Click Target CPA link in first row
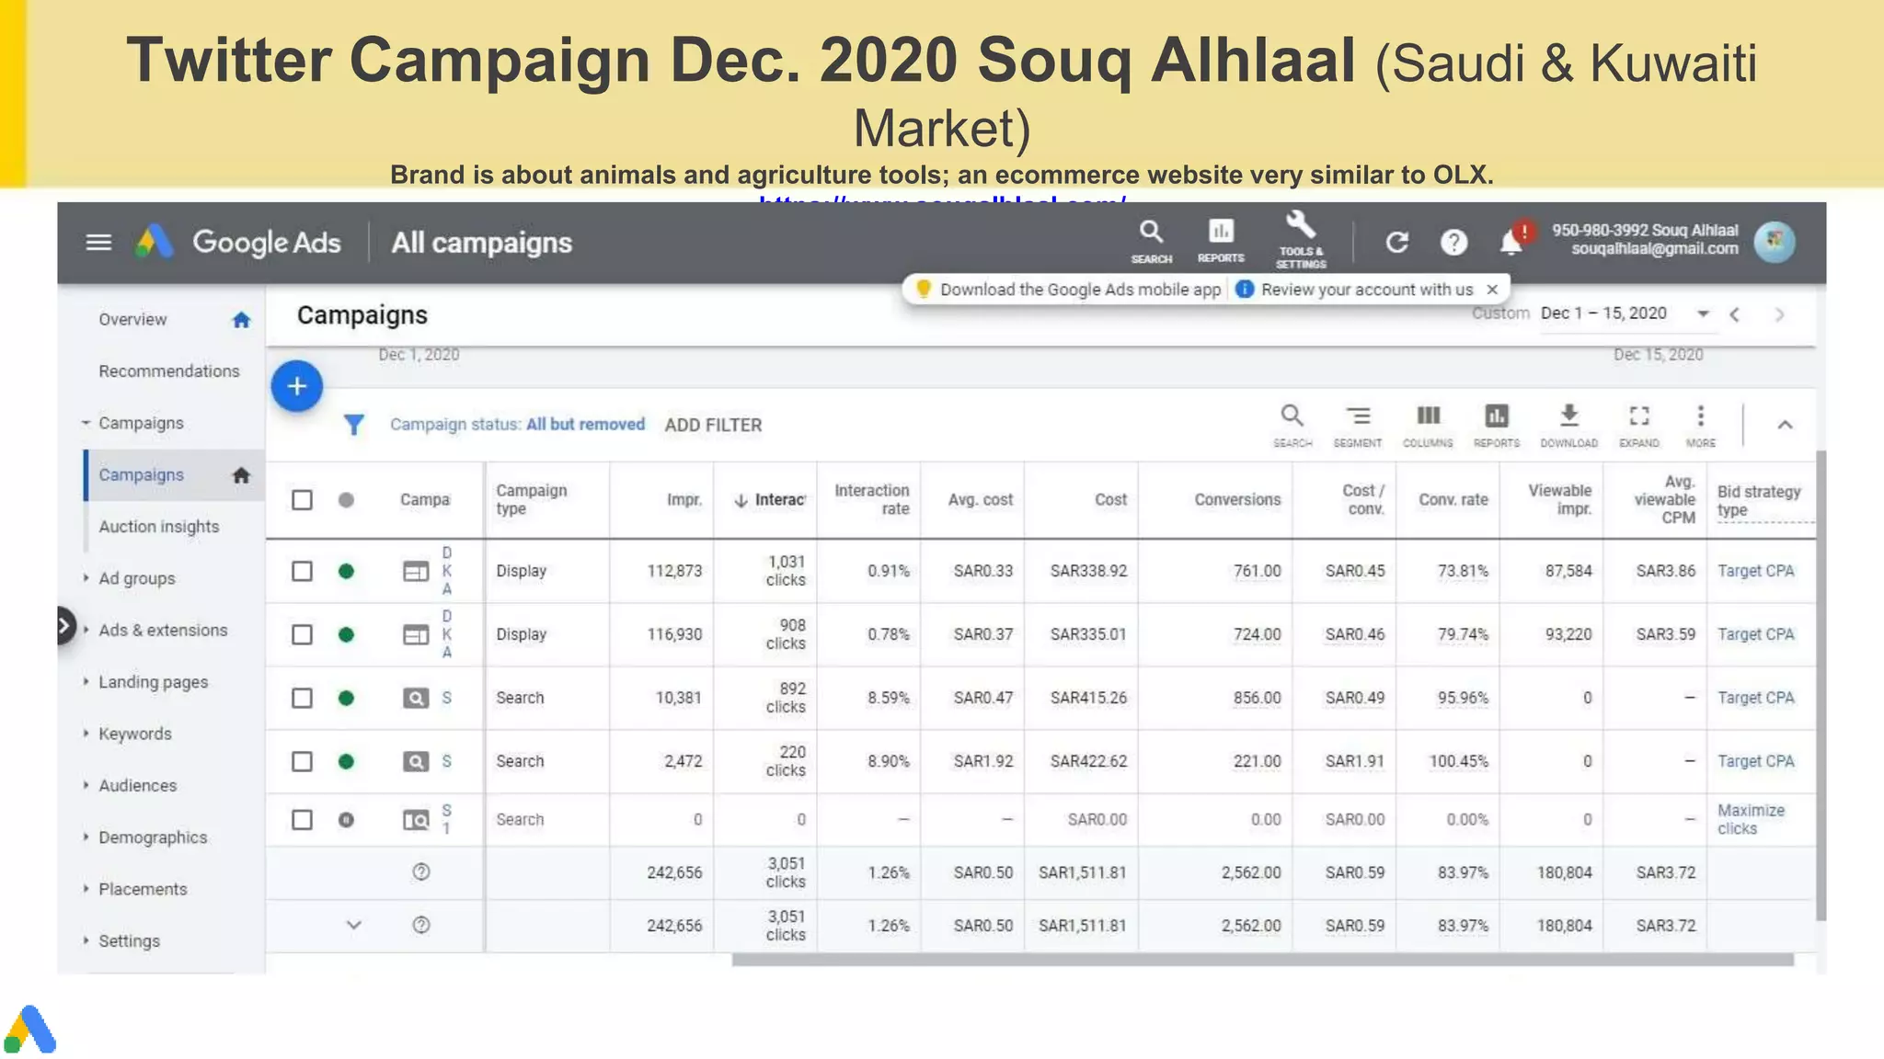 1755,571
